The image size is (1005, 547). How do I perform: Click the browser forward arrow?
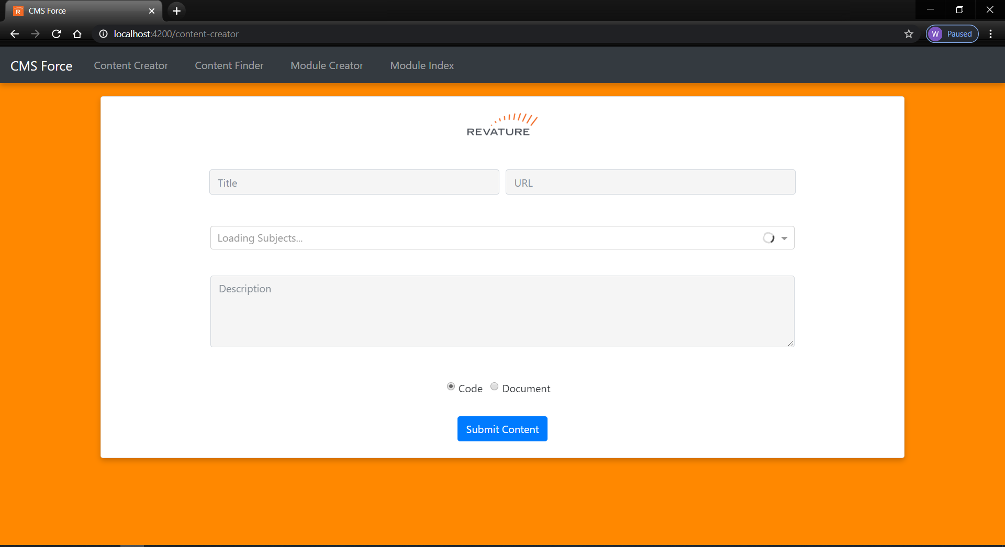[35, 34]
